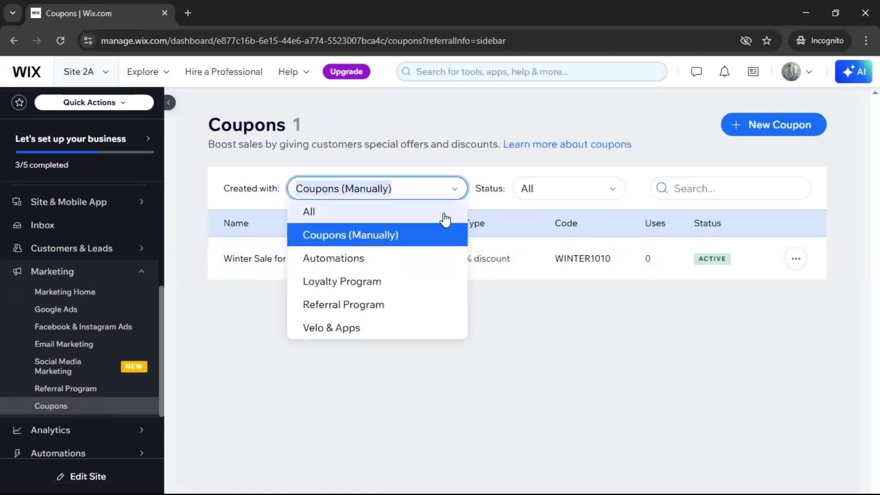Click the ACTIVE status badge
This screenshot has height=495, width=880.
(x=712, y=258)
